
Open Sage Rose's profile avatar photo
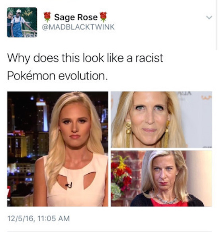pos(22,22)
